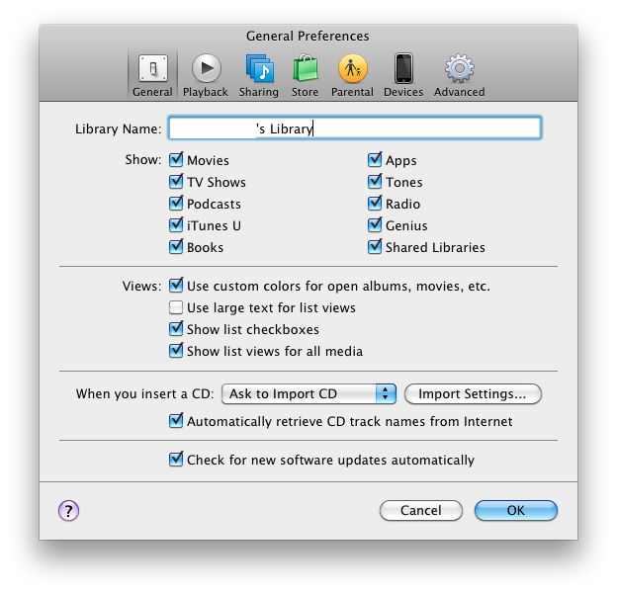This screenshot has width=617, height=594.
Task: Uncheck the Books checkbox
Action: click(176, 247)
